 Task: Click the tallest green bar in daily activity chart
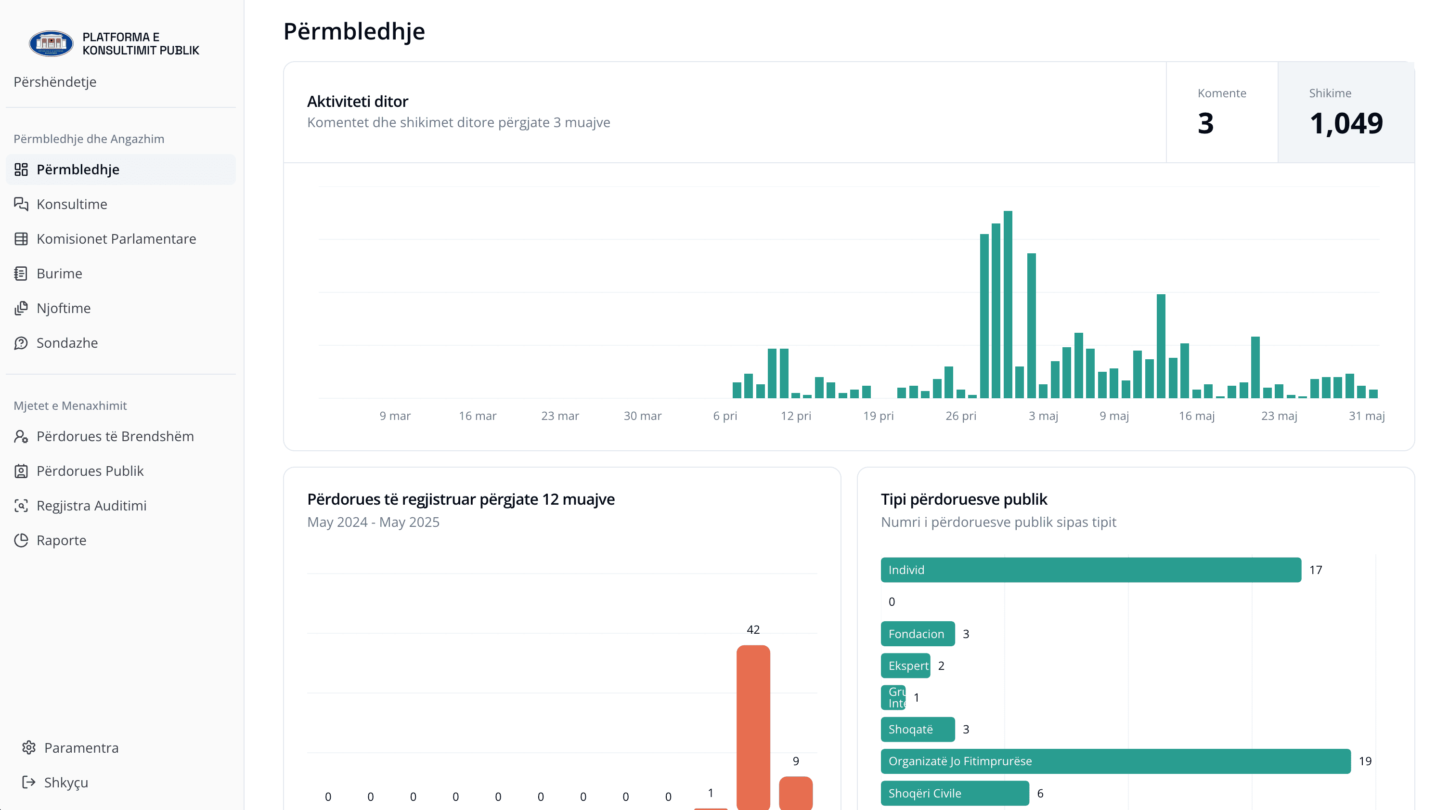1008,304
